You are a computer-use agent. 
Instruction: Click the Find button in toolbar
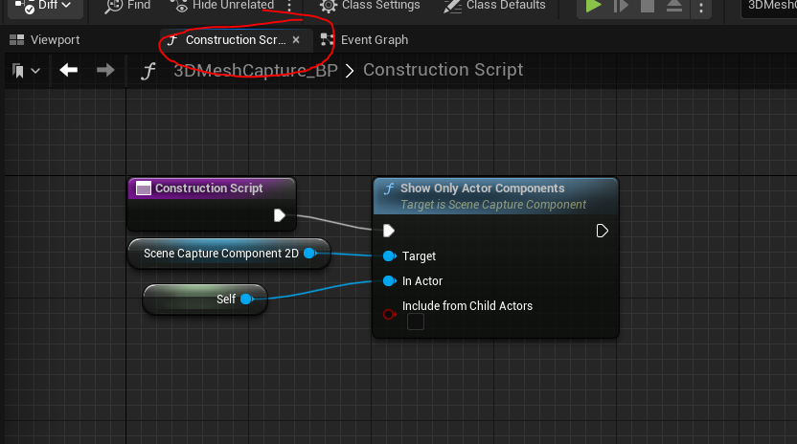coord(127,6)
